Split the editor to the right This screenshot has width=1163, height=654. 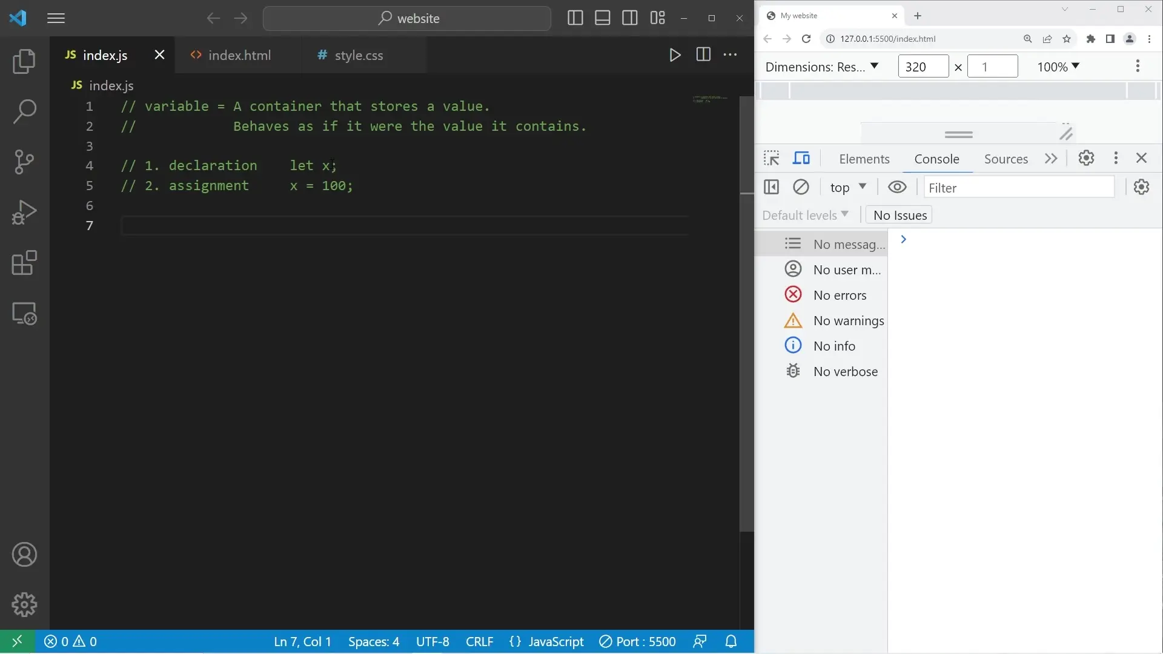click(703, 54)
